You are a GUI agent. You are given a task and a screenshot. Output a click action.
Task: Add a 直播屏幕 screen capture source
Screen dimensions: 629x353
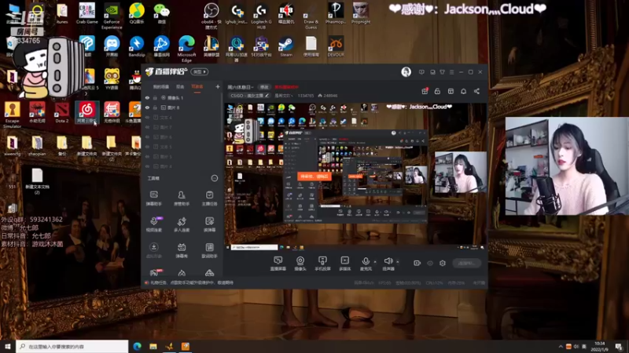278,264
